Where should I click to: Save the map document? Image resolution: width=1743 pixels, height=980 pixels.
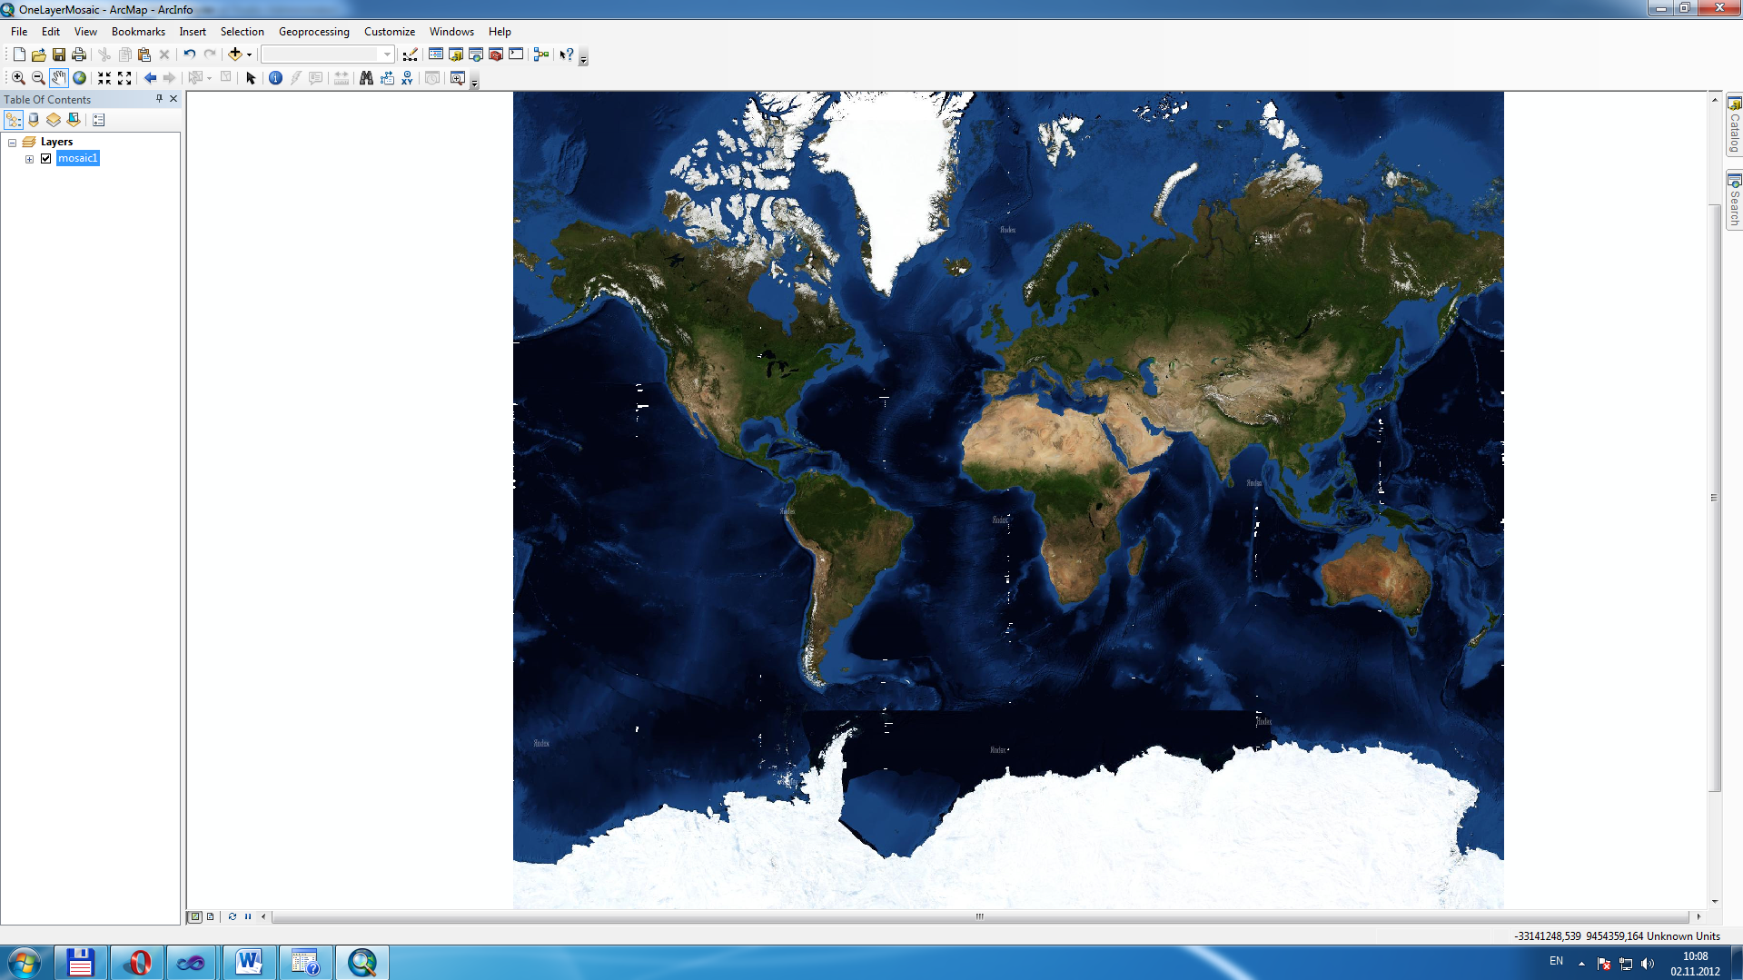(x=59, y=54)
